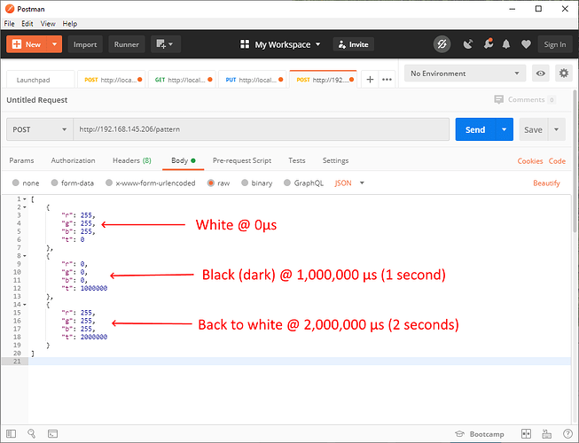Open the Cookies link
This screenshot has height=443, width=579.
(x=530, y=161)
